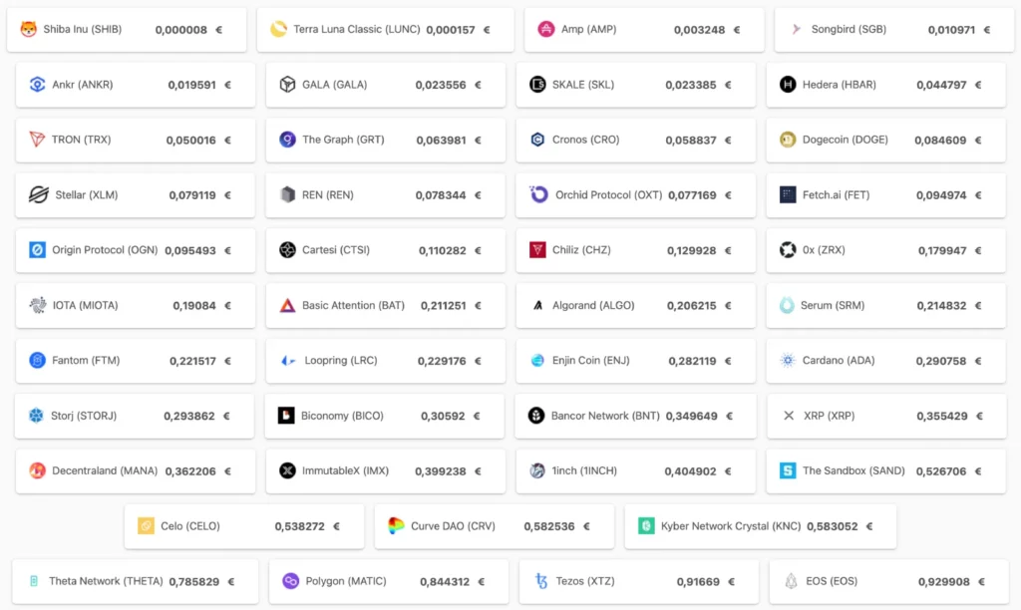1021x610 pixels.
Task: Click the Origin Protocol (OGN) icon
Action: coord(37,250)
